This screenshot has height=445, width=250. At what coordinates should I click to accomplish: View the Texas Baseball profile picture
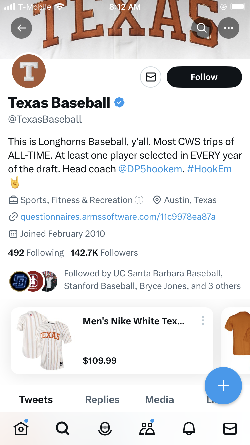(29, 71)
